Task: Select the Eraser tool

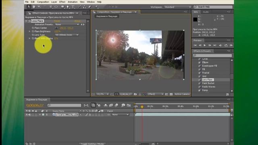Action: [89, 7]
